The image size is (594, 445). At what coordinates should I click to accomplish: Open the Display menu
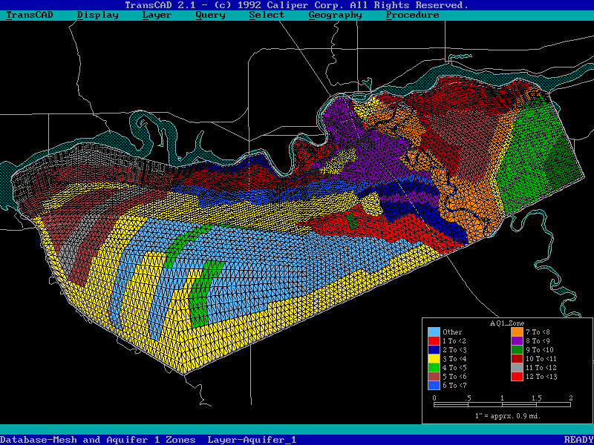tap(97, 15)
